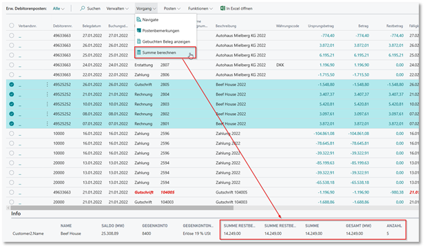
Task: Click Beef House name in Info
Action: pos(71,234)
